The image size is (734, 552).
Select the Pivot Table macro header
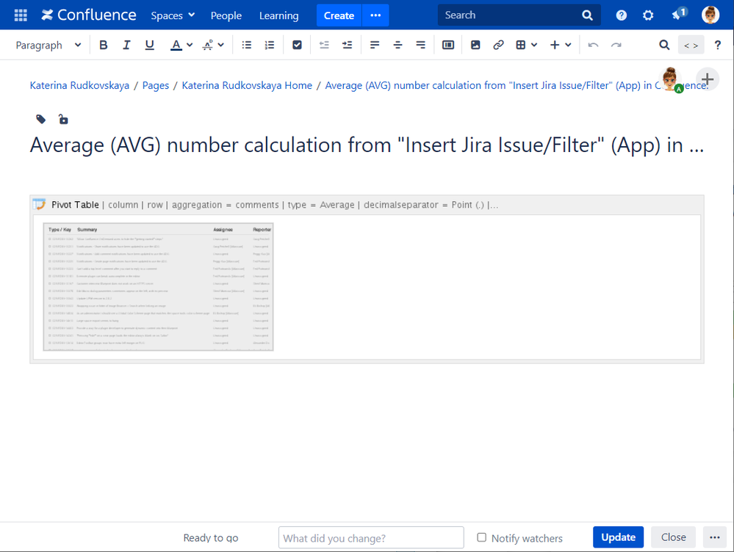click(367, 205)
